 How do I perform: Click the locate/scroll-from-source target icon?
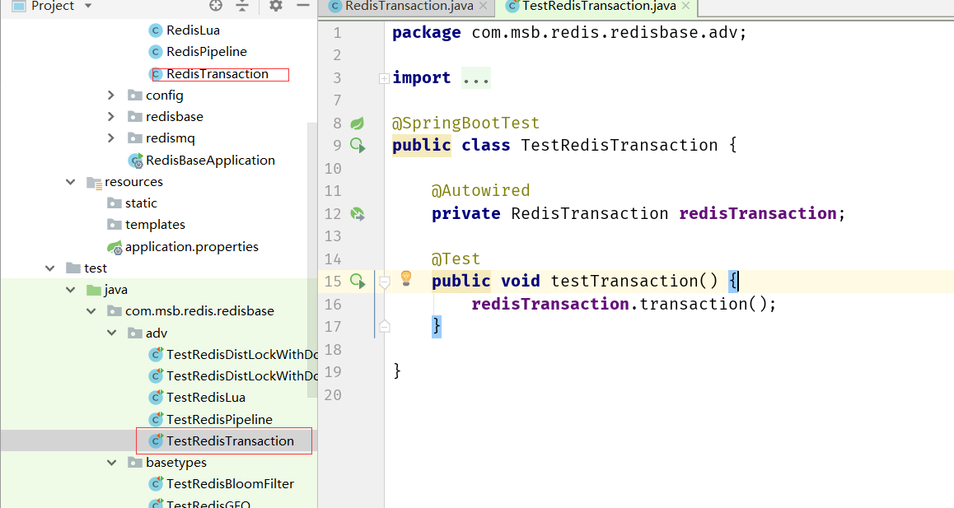[215, 6]
